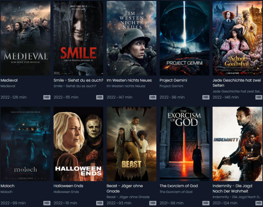The width and height of the screenshot is (263, 207).
Task: Click truncated gray 'Jede Geschichte hat zwei Sei...' subtitle
Action: [x=237, y=92]
